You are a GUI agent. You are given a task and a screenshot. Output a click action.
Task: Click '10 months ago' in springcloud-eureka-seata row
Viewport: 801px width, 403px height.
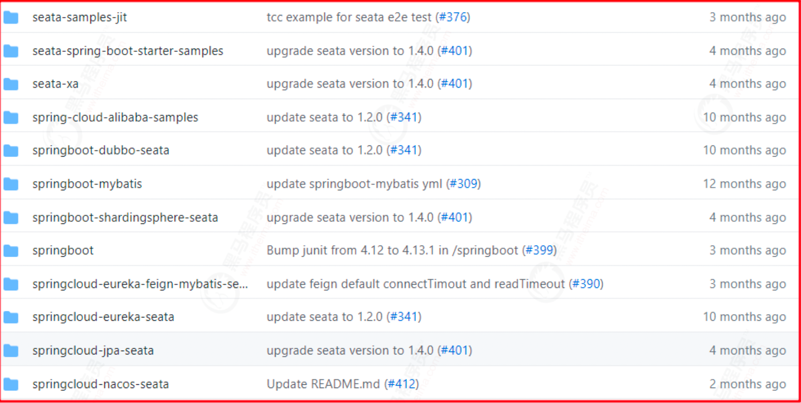coord(744,317)
